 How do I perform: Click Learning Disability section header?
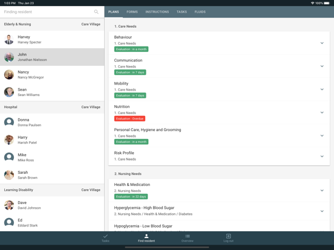52,190
